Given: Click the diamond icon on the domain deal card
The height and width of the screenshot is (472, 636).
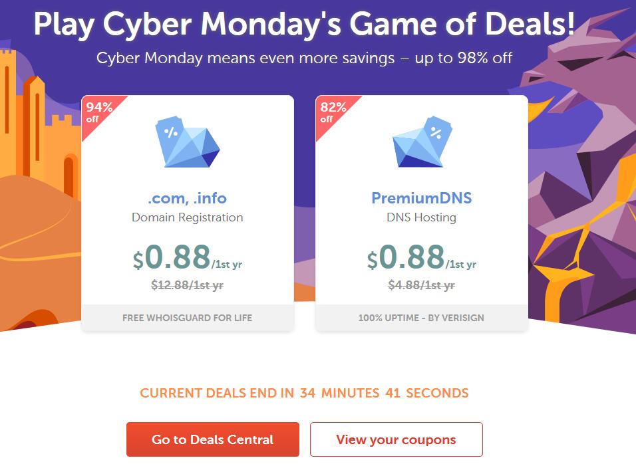Looking at the screenshot, I should pos(188,142).
